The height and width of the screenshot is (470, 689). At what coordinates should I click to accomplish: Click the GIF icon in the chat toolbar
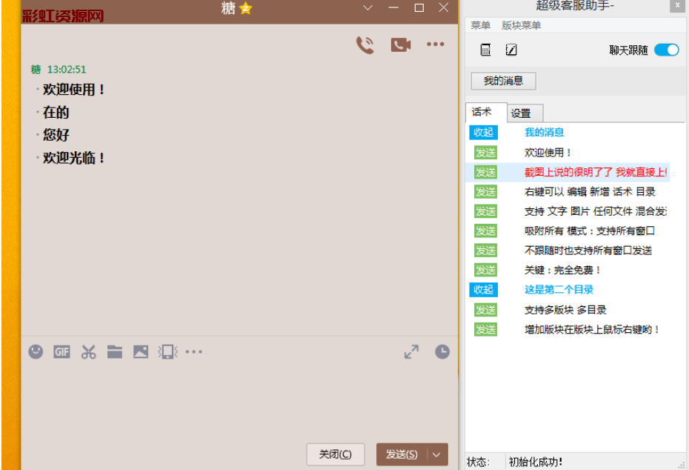pos(61,352)
